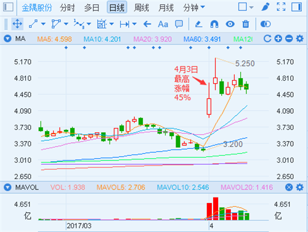
Task: Select the range measure tool
Action: [124, 24]
